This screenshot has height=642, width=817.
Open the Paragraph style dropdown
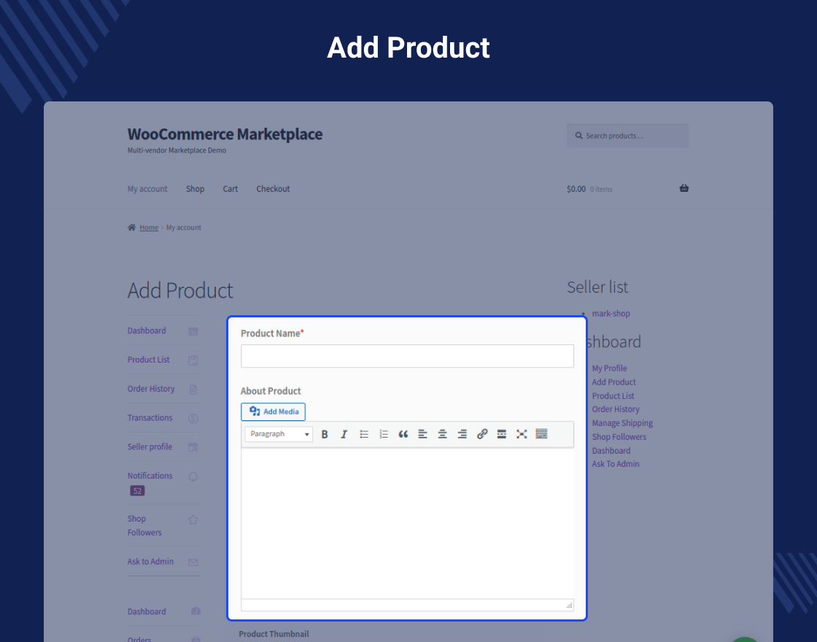click(x=278, y=433)
